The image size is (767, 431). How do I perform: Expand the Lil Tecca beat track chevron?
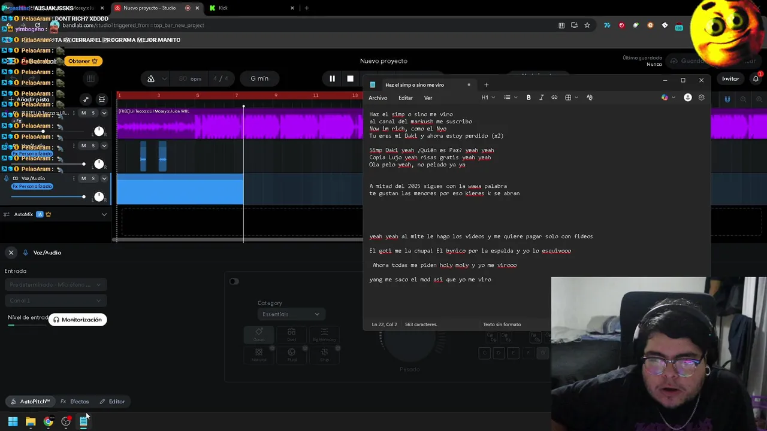click(x=104, y=113)
